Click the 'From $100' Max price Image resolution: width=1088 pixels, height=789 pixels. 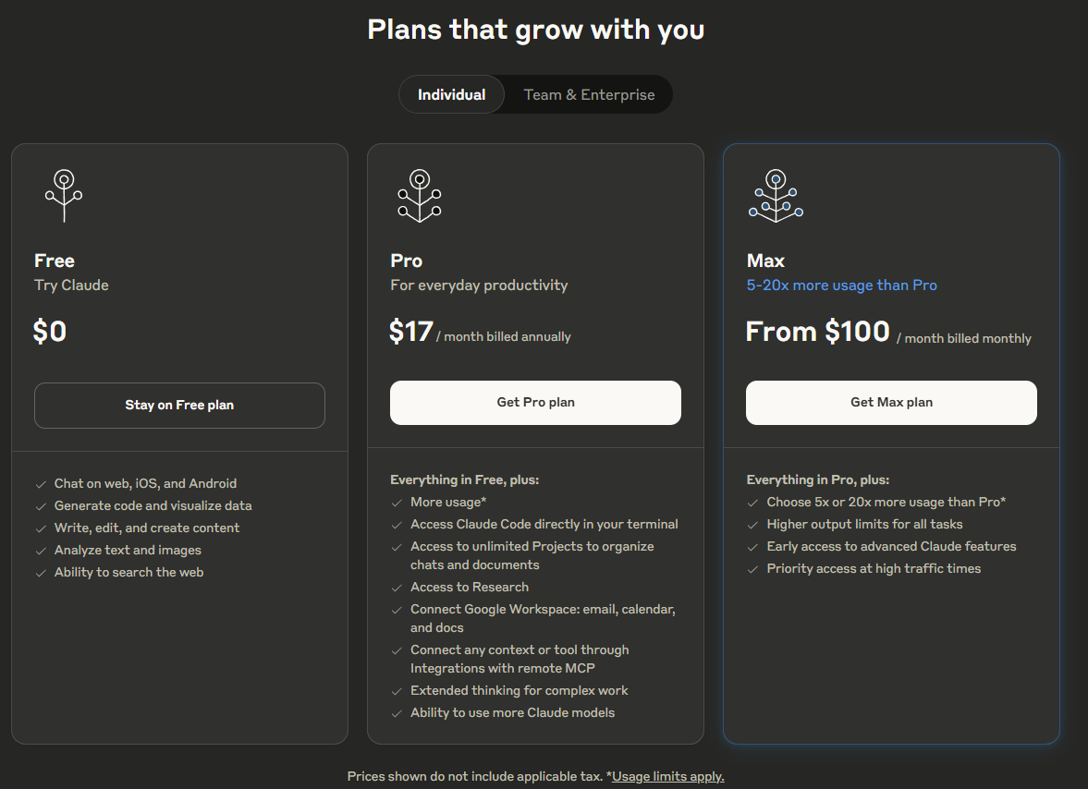click(817, 332)
